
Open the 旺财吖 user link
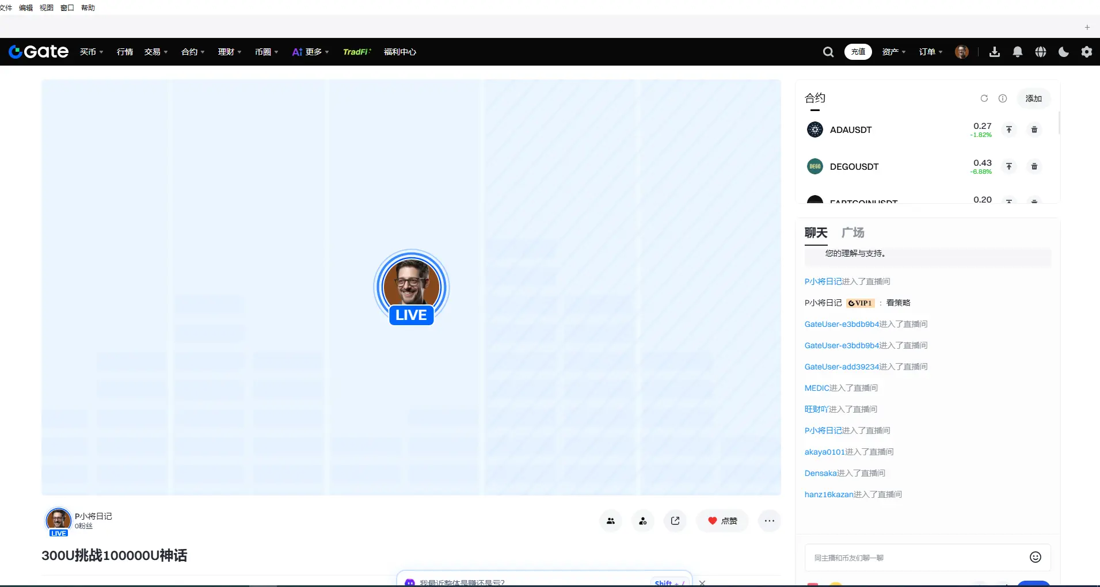tap(817, 409)
